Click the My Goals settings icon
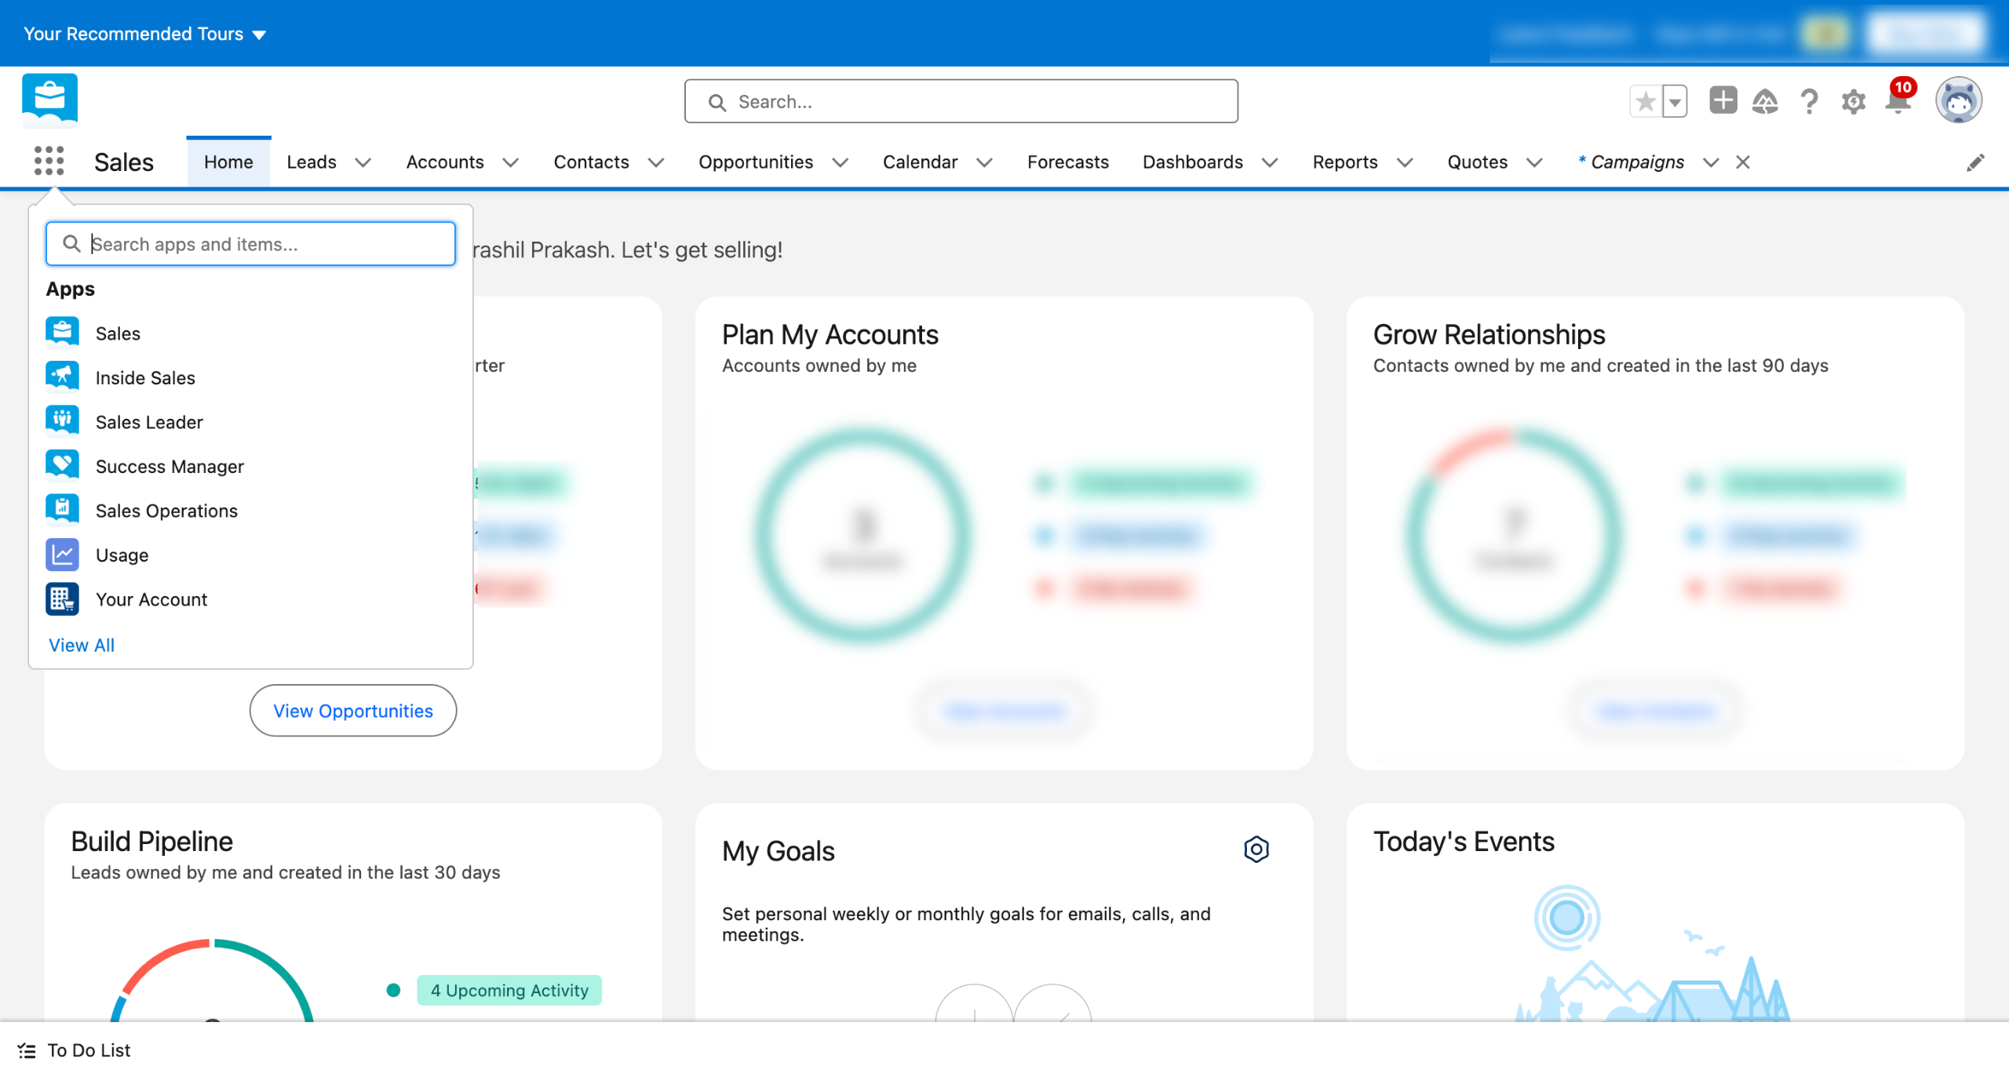This screenshot has width=2009, height=1077. coord(1256,850)
